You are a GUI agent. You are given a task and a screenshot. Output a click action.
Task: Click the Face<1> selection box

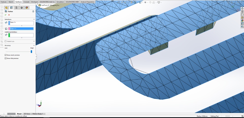tap(22, 23)
